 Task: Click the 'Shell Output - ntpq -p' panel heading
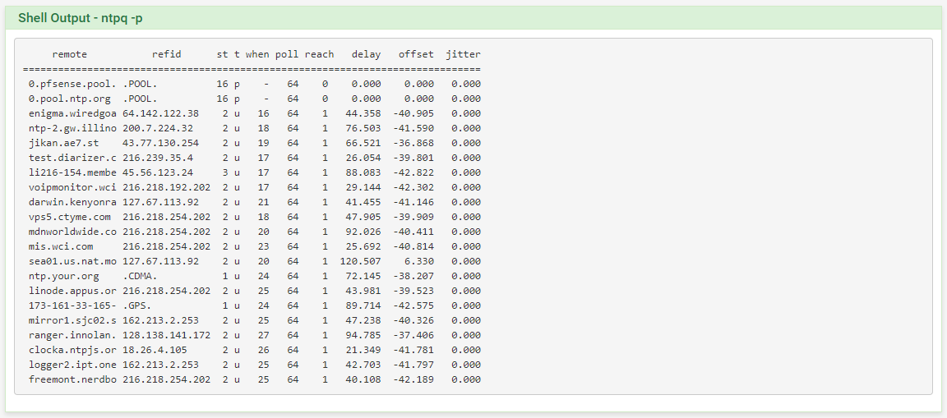80,18
